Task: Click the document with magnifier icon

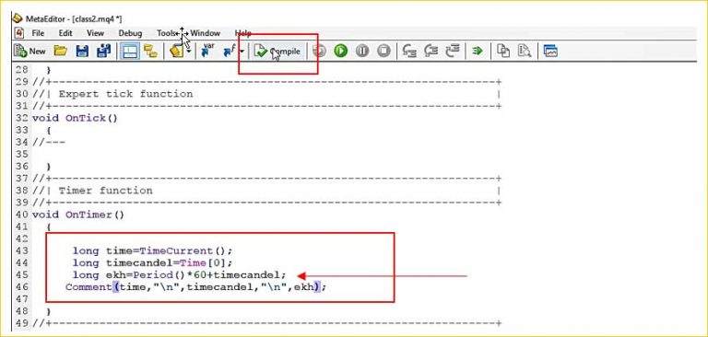Action: 525,51
